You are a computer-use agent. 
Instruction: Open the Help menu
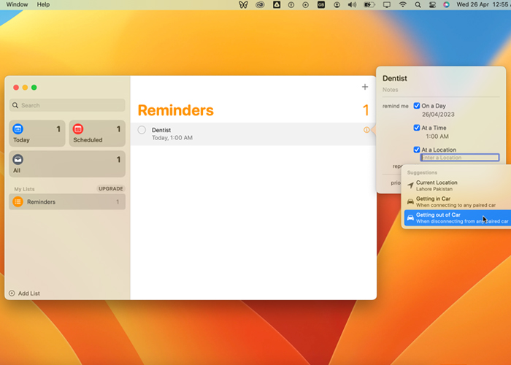43,4
